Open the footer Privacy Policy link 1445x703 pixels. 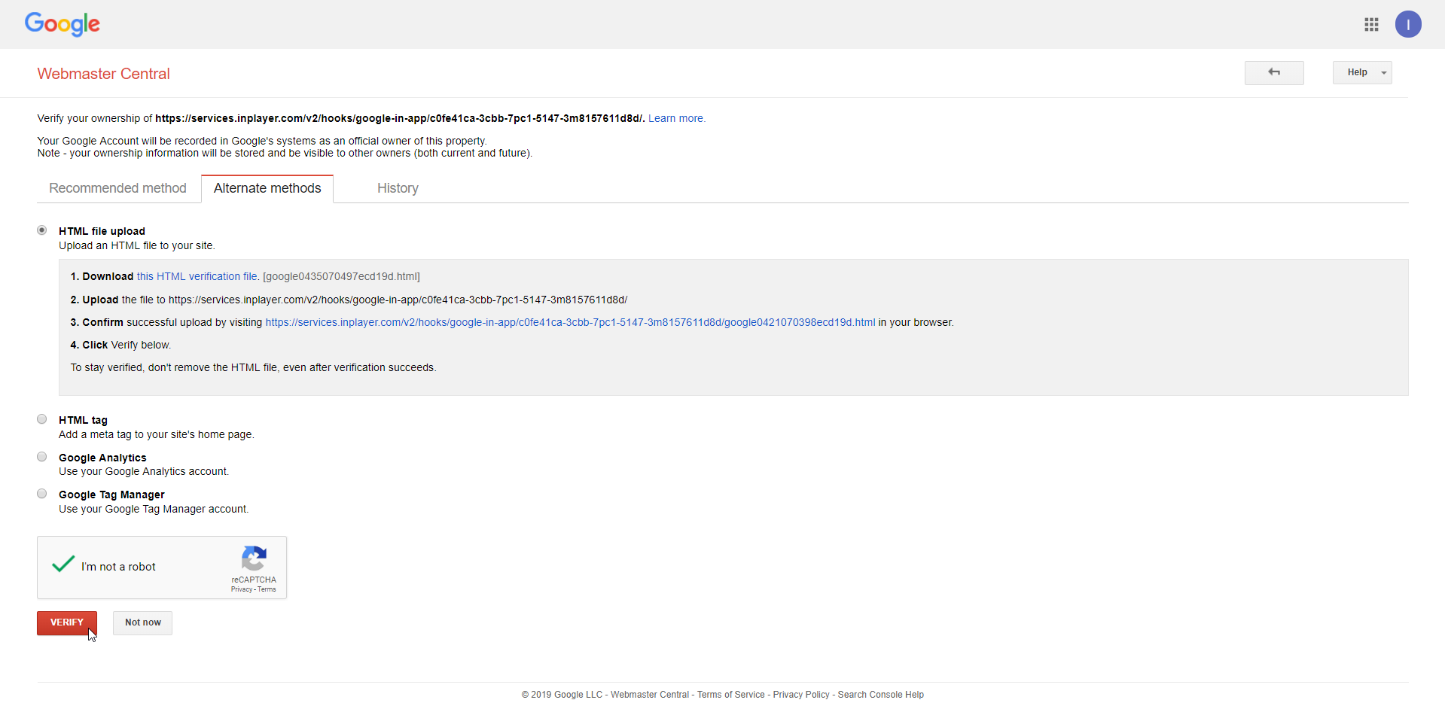pos(801,695)
